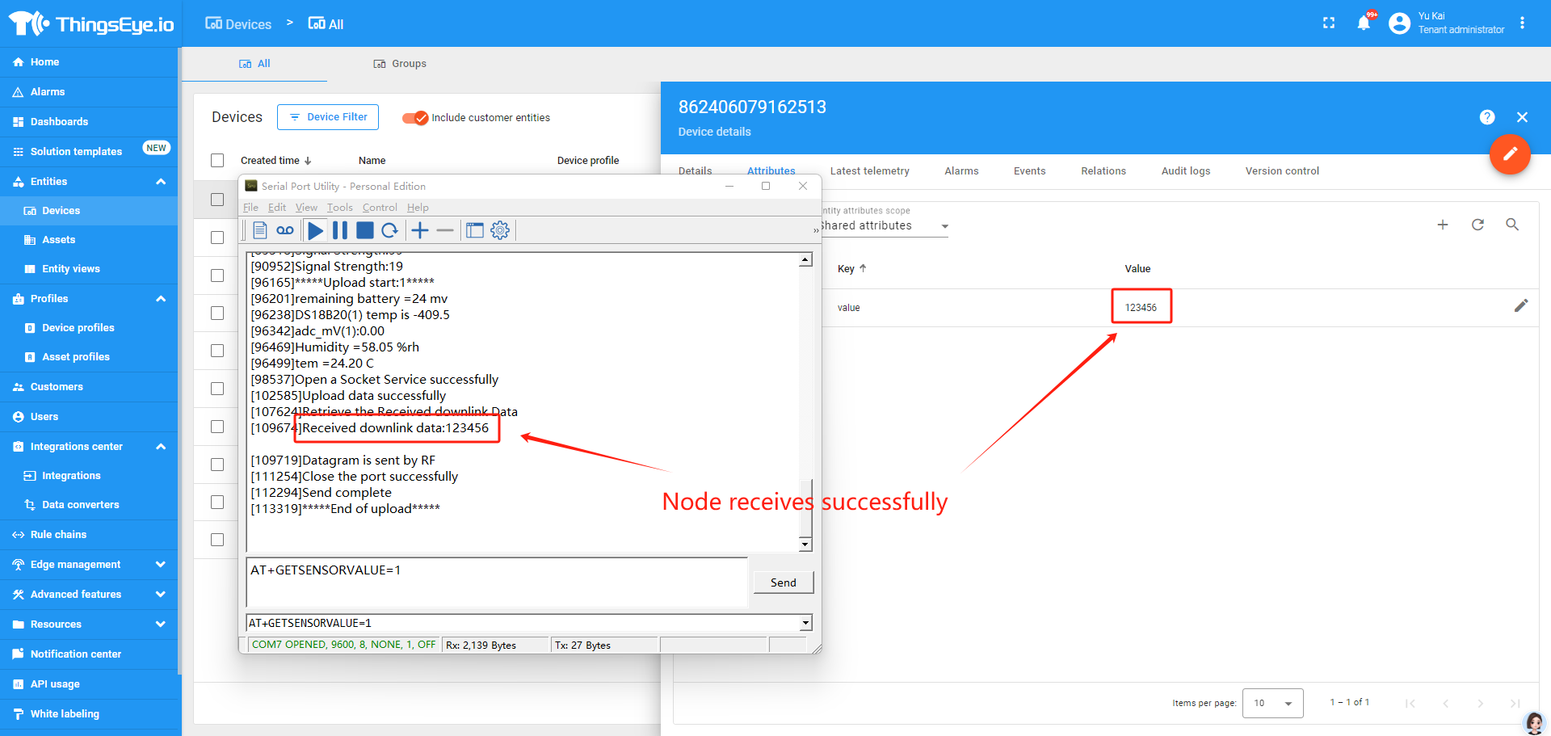This screenshot has width=1551, height=736.
Task: Search the attributes list
Action: (x=1512, y=225)
